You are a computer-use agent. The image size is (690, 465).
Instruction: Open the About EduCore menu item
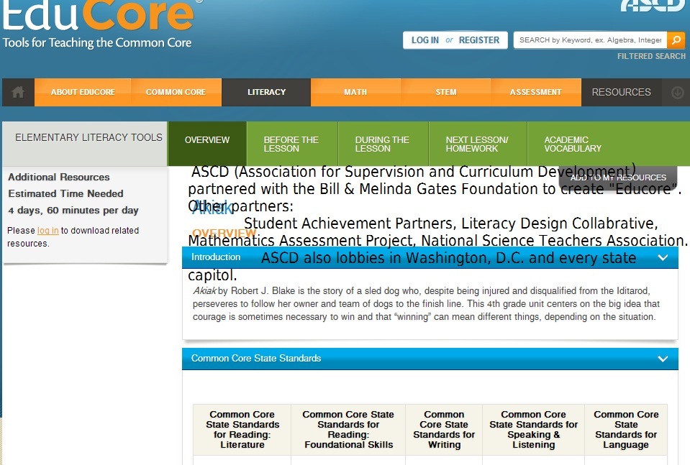point(83,92)
